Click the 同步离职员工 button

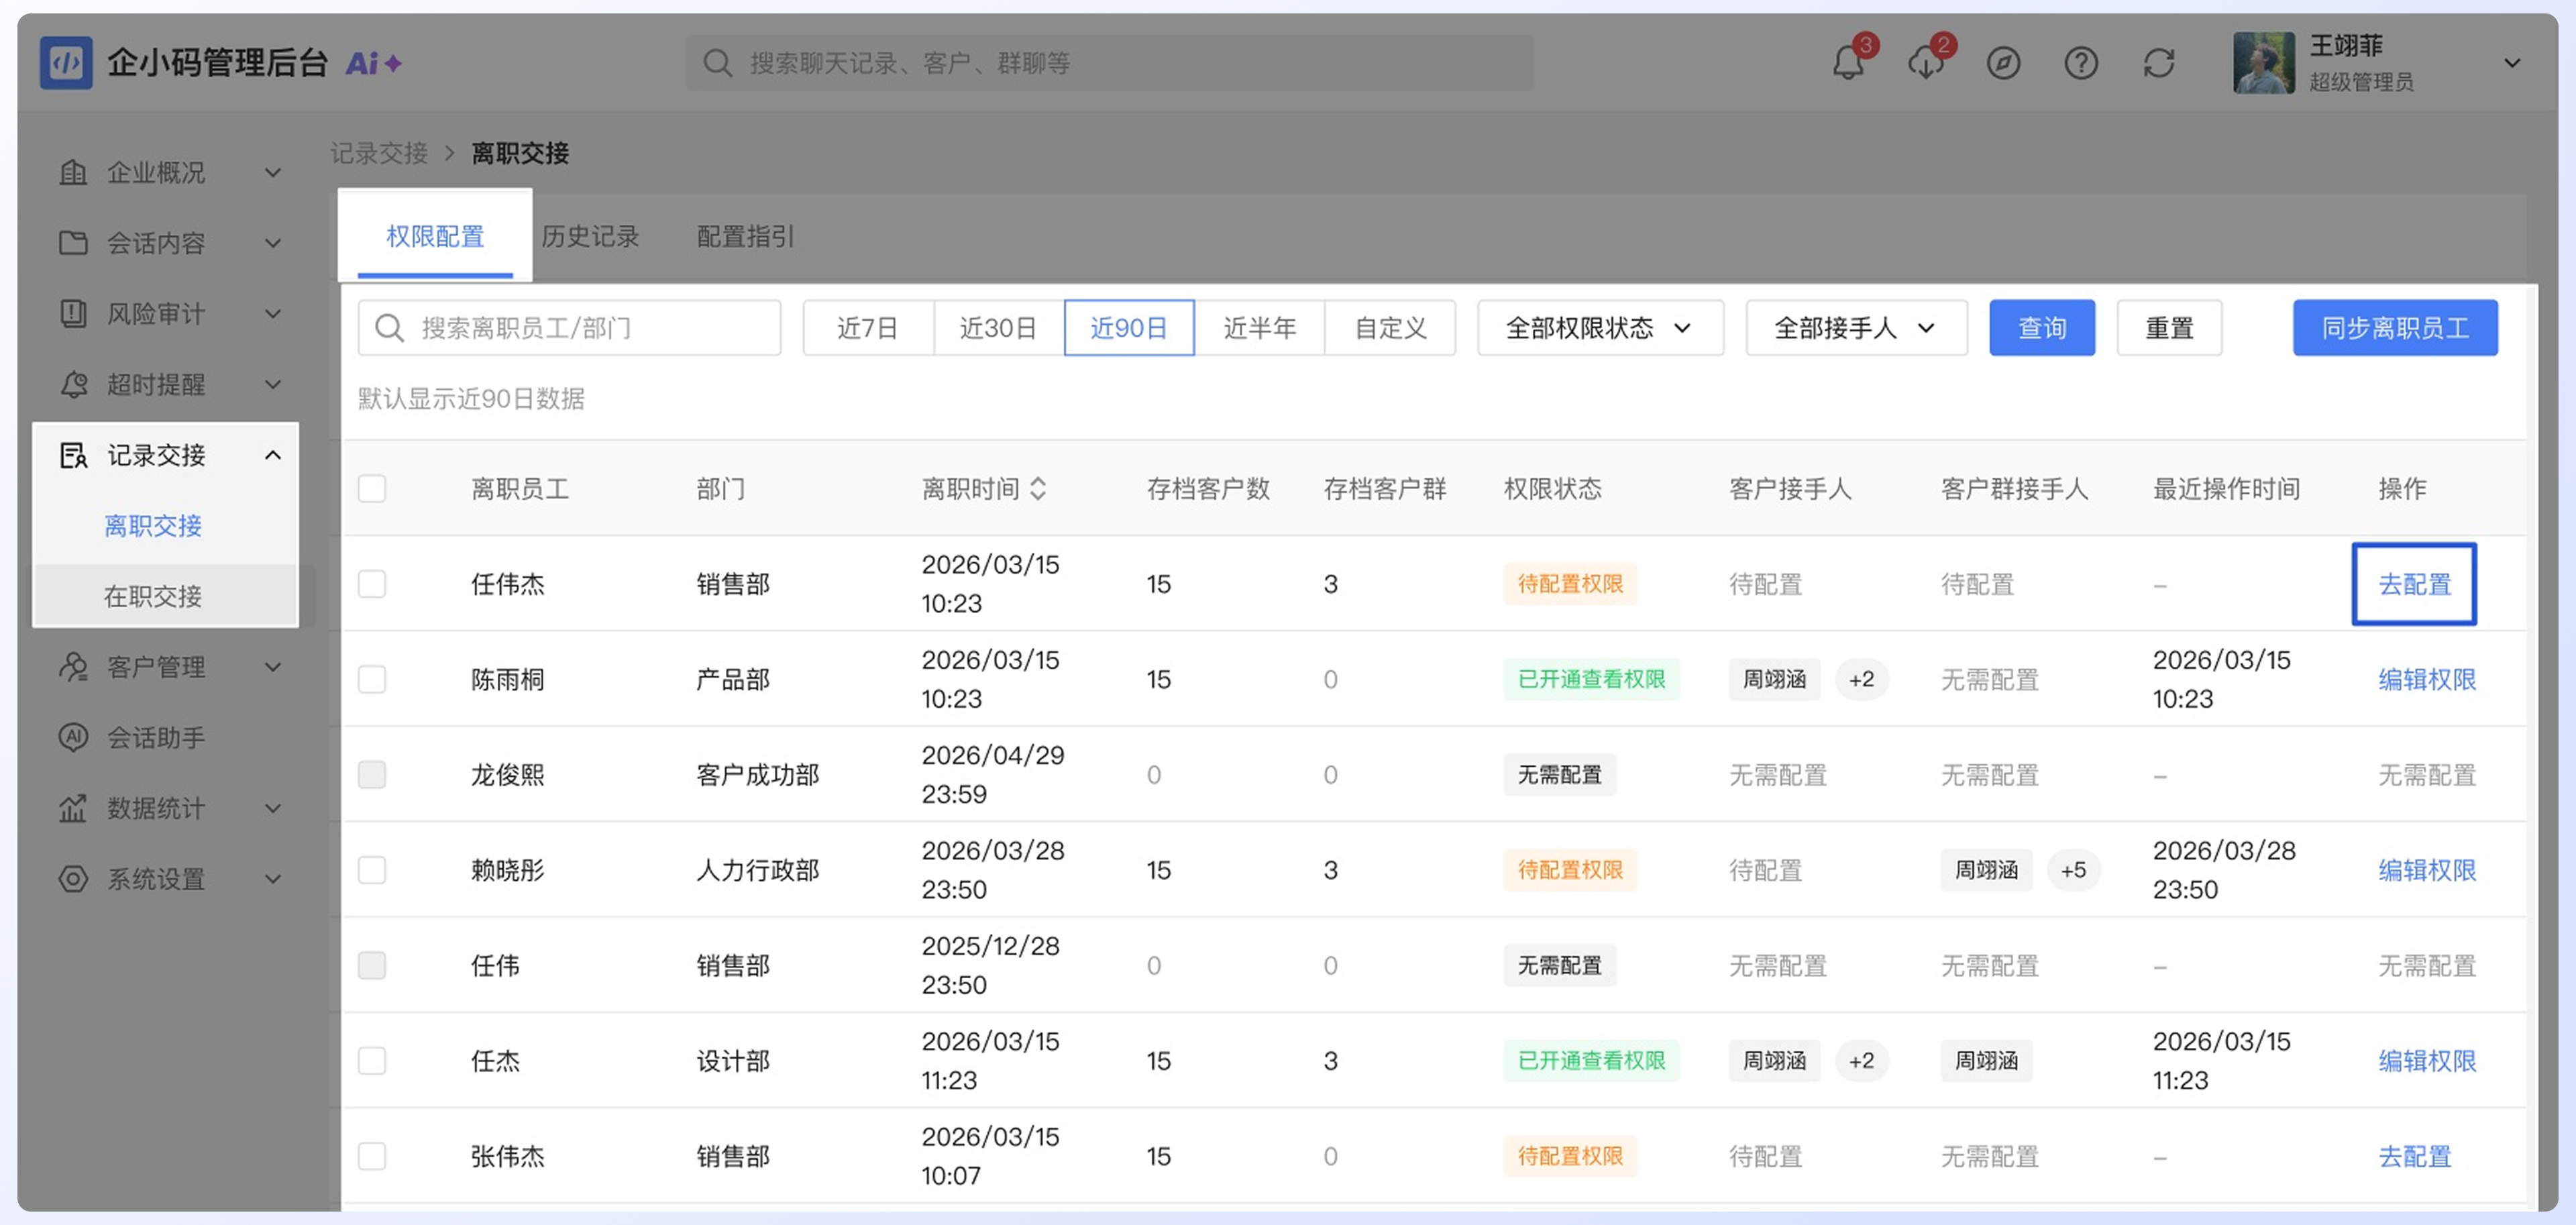click(2395, 328)
